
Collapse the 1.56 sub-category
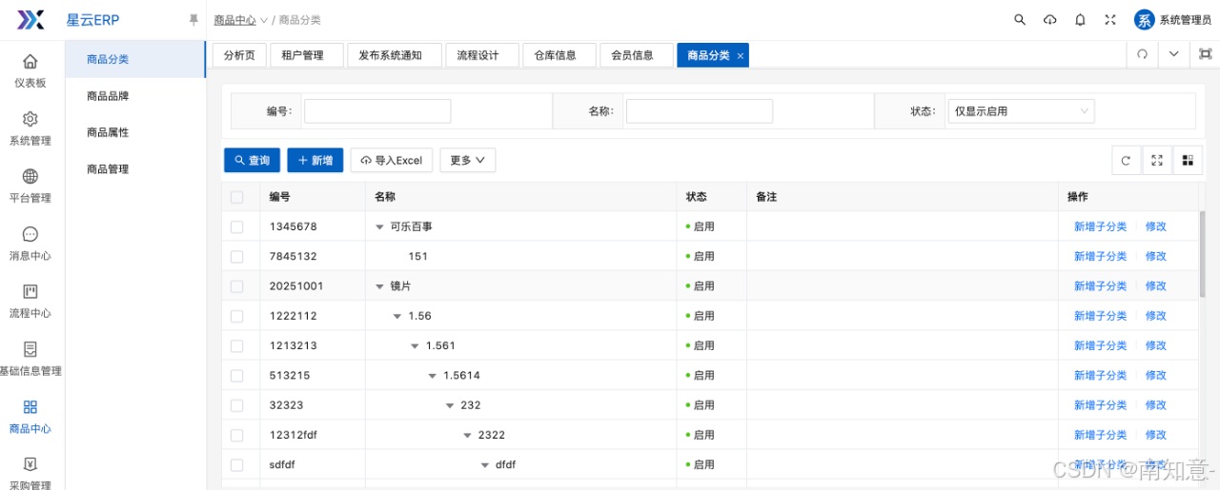tap(397, 316)
